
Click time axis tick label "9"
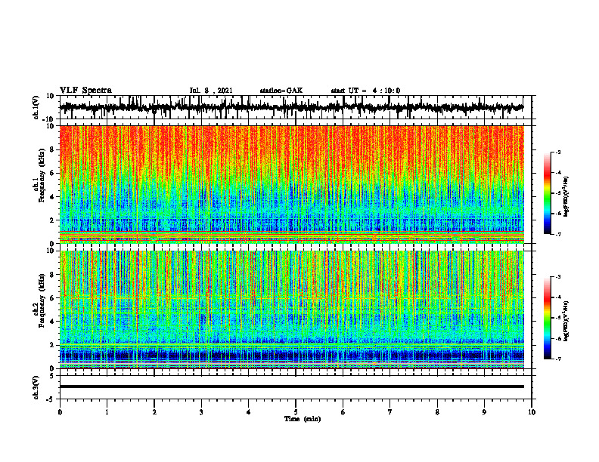pyautogui.click(x=484, y=412)
